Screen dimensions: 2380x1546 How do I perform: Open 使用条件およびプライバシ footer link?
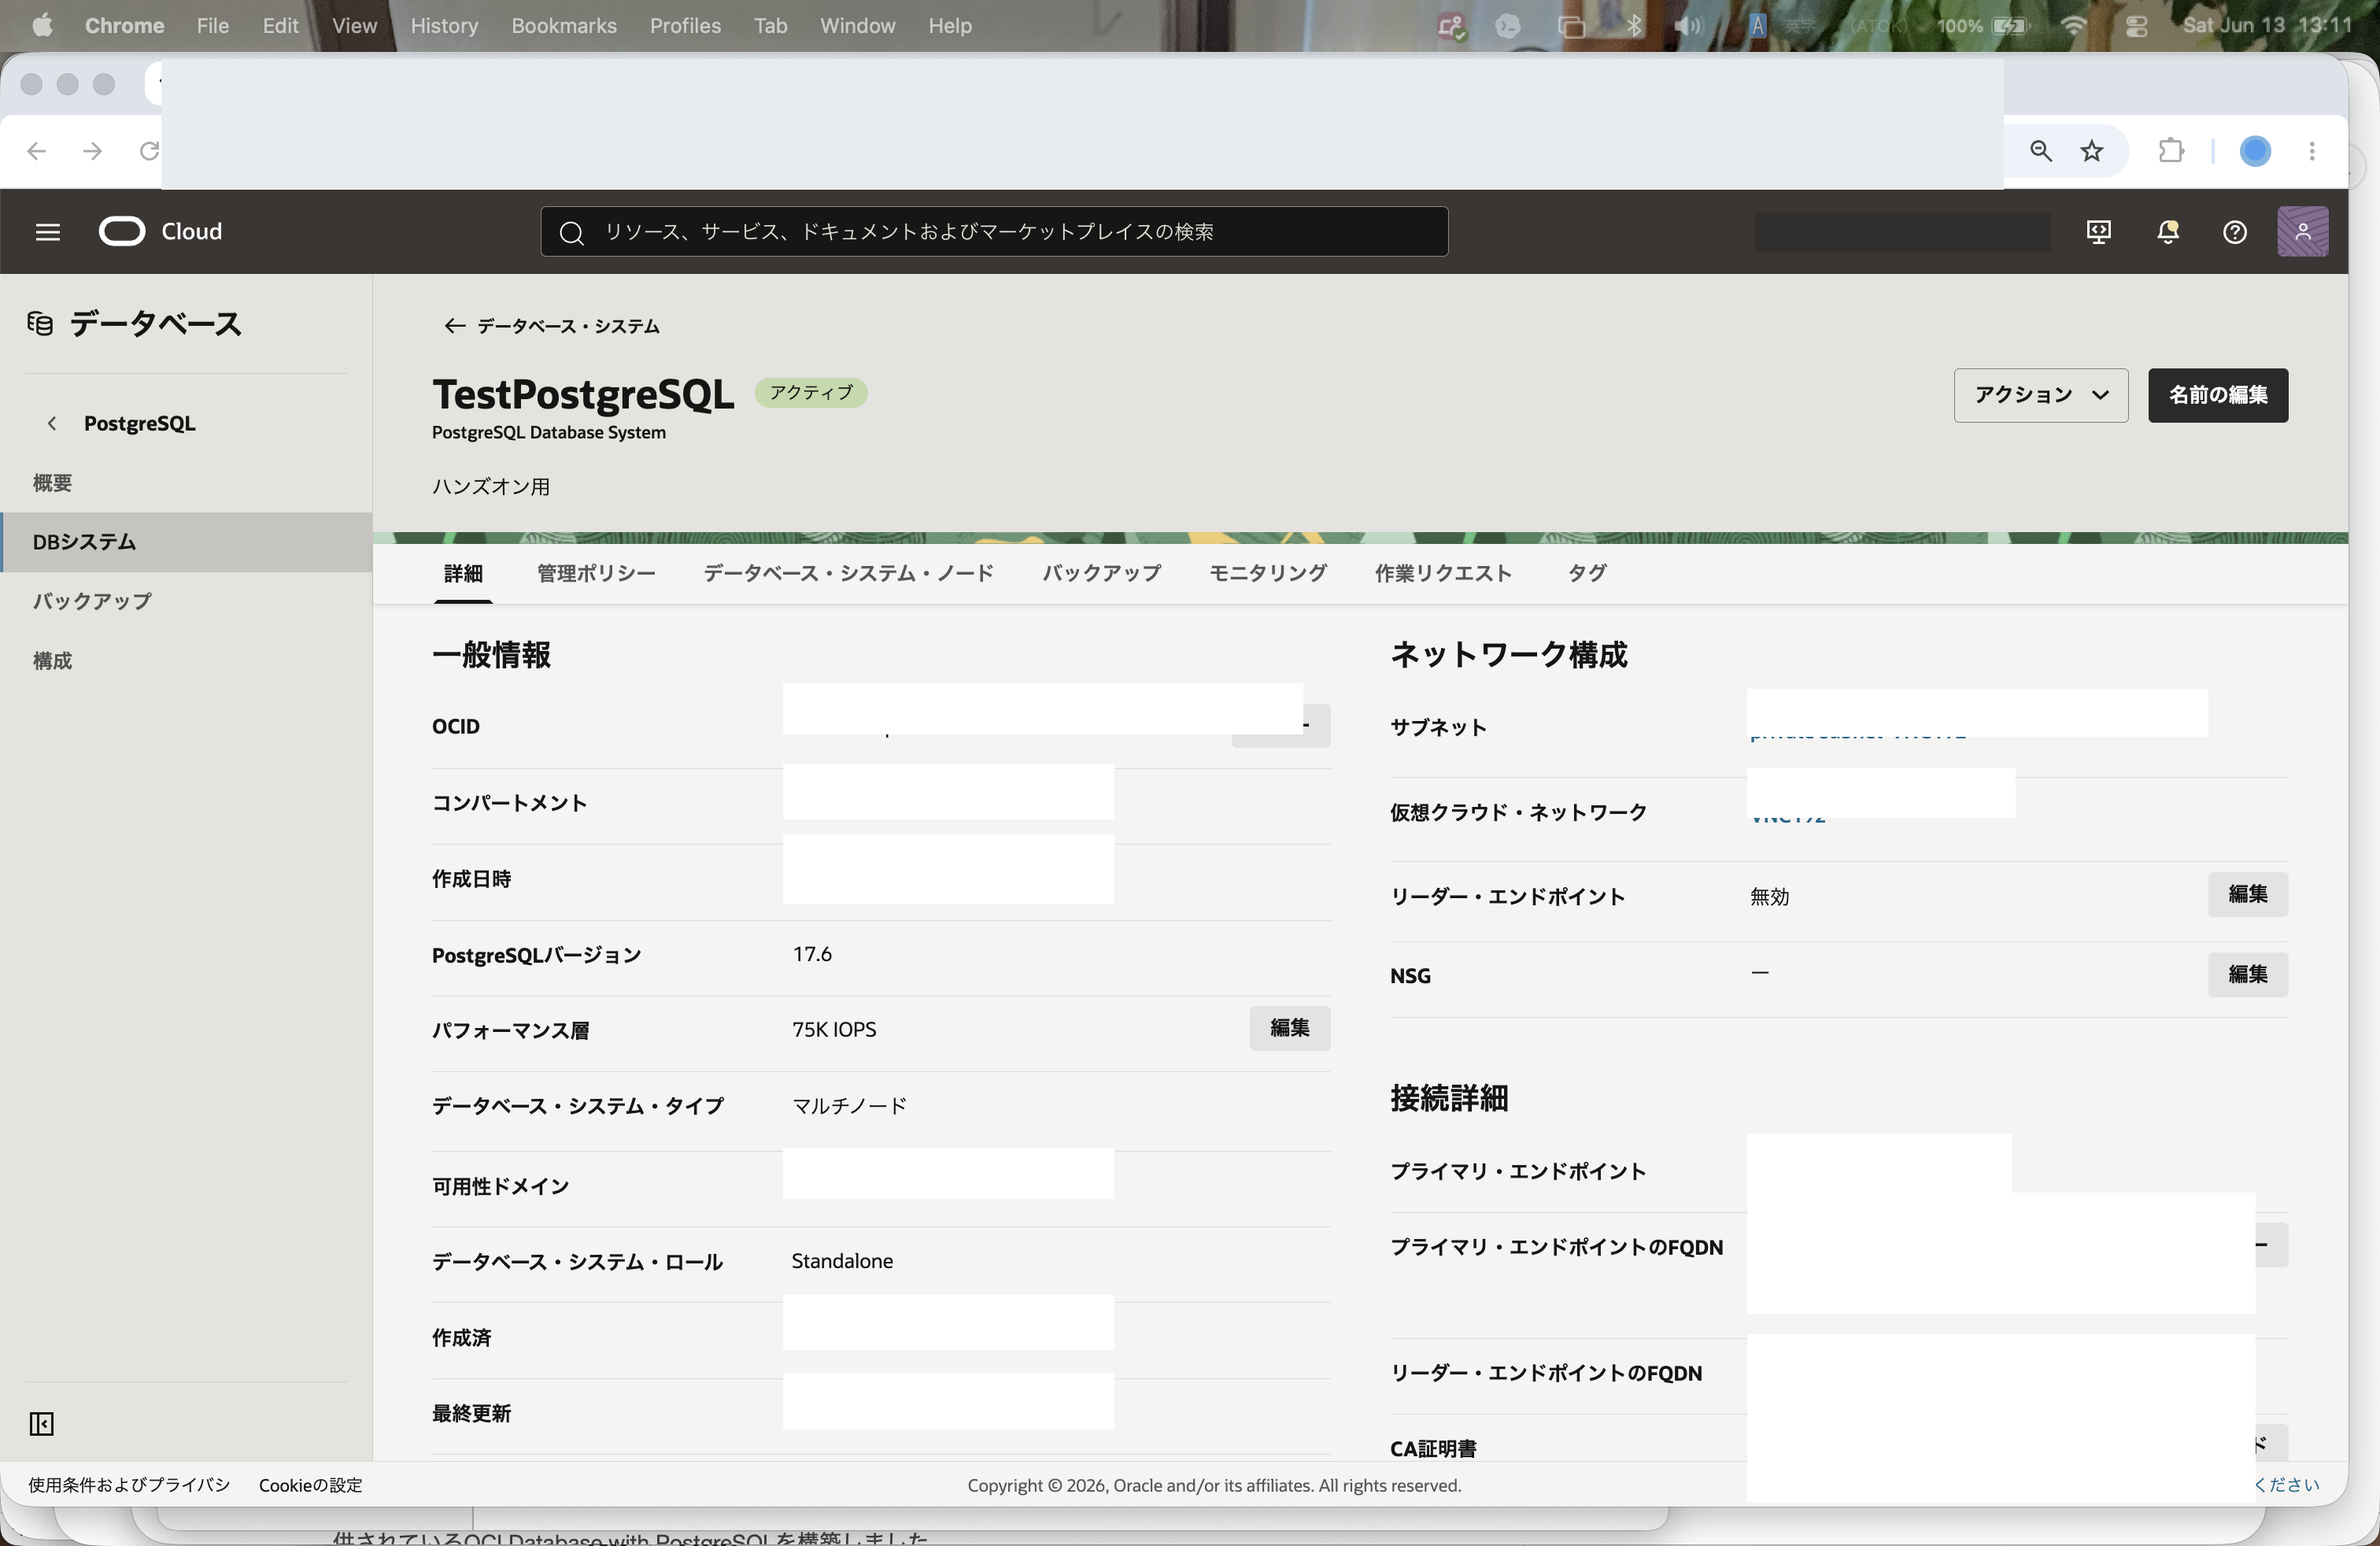(x=129, y=1485)
